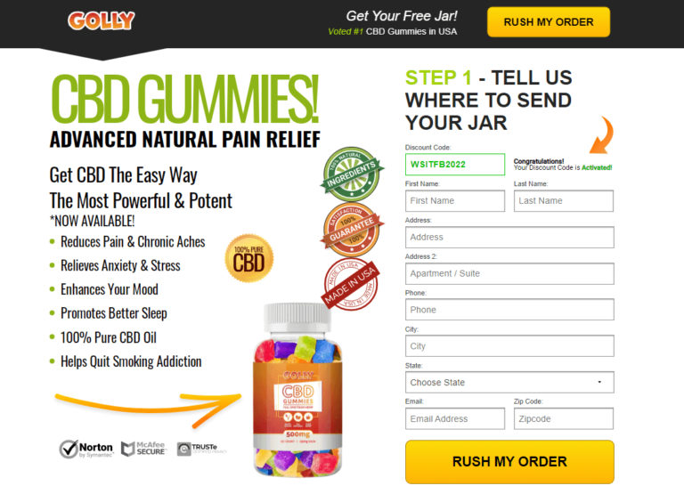Image resolution: width=684 pixels, height=494 pixels.
Task: Submit form with bottom Rush My Order button
Action: click(509, 462)
